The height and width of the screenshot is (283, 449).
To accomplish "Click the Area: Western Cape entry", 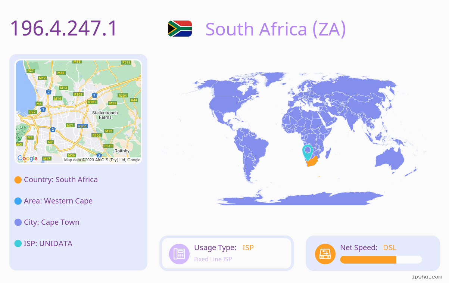I will click(x=58, y=201).
